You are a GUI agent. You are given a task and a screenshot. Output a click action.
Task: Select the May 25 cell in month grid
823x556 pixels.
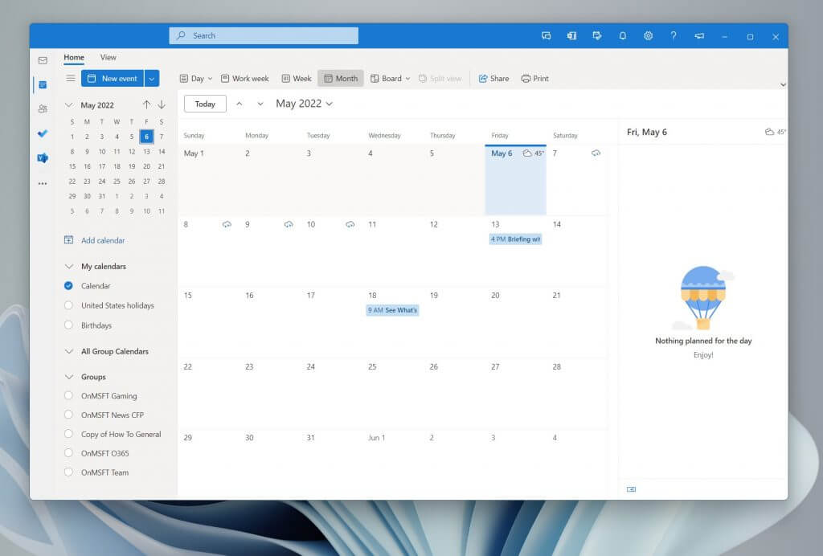pyautogui.click(x=393, y=395)
